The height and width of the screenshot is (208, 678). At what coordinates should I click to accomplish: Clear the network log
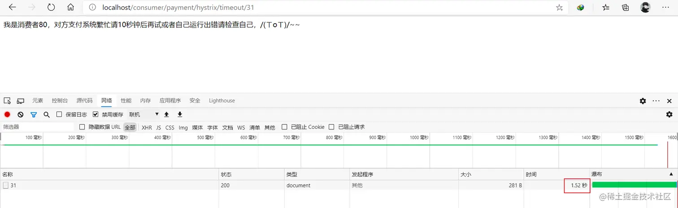click(x=20, y=115)
